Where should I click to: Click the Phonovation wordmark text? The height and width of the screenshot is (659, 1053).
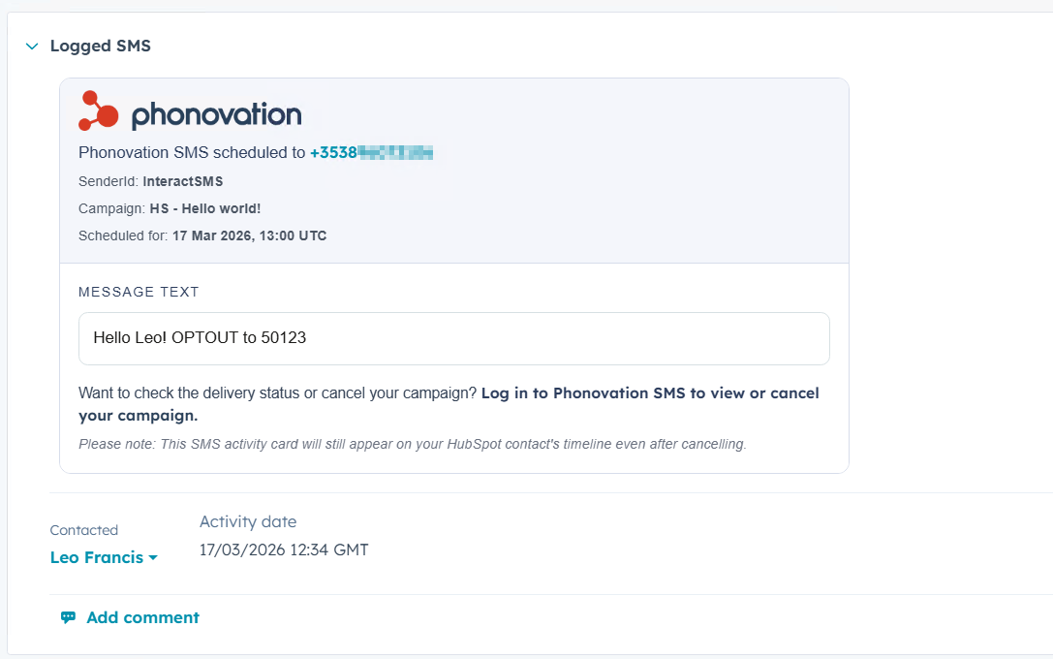[216, 115]
